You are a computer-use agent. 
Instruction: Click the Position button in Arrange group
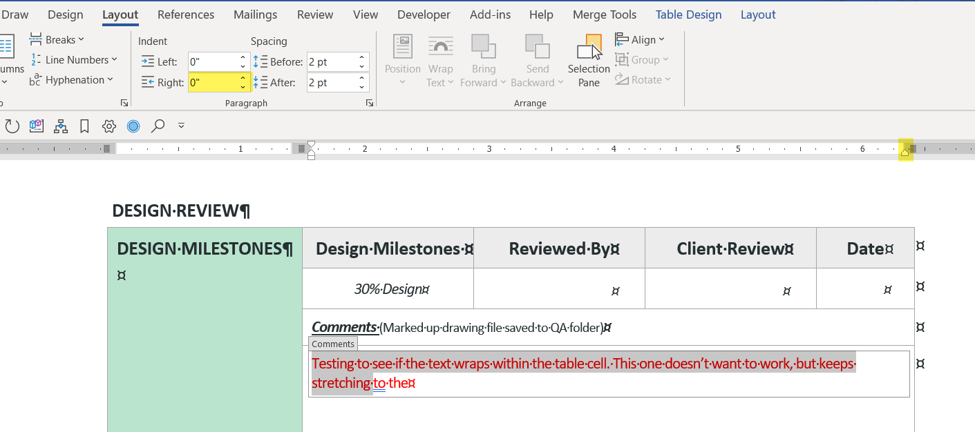click(x=403, y=61)
